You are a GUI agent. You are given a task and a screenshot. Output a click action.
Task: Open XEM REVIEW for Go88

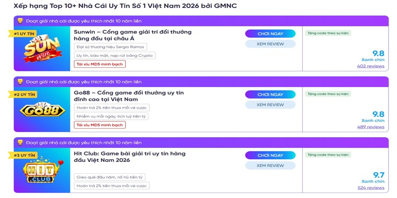(270, 105)
